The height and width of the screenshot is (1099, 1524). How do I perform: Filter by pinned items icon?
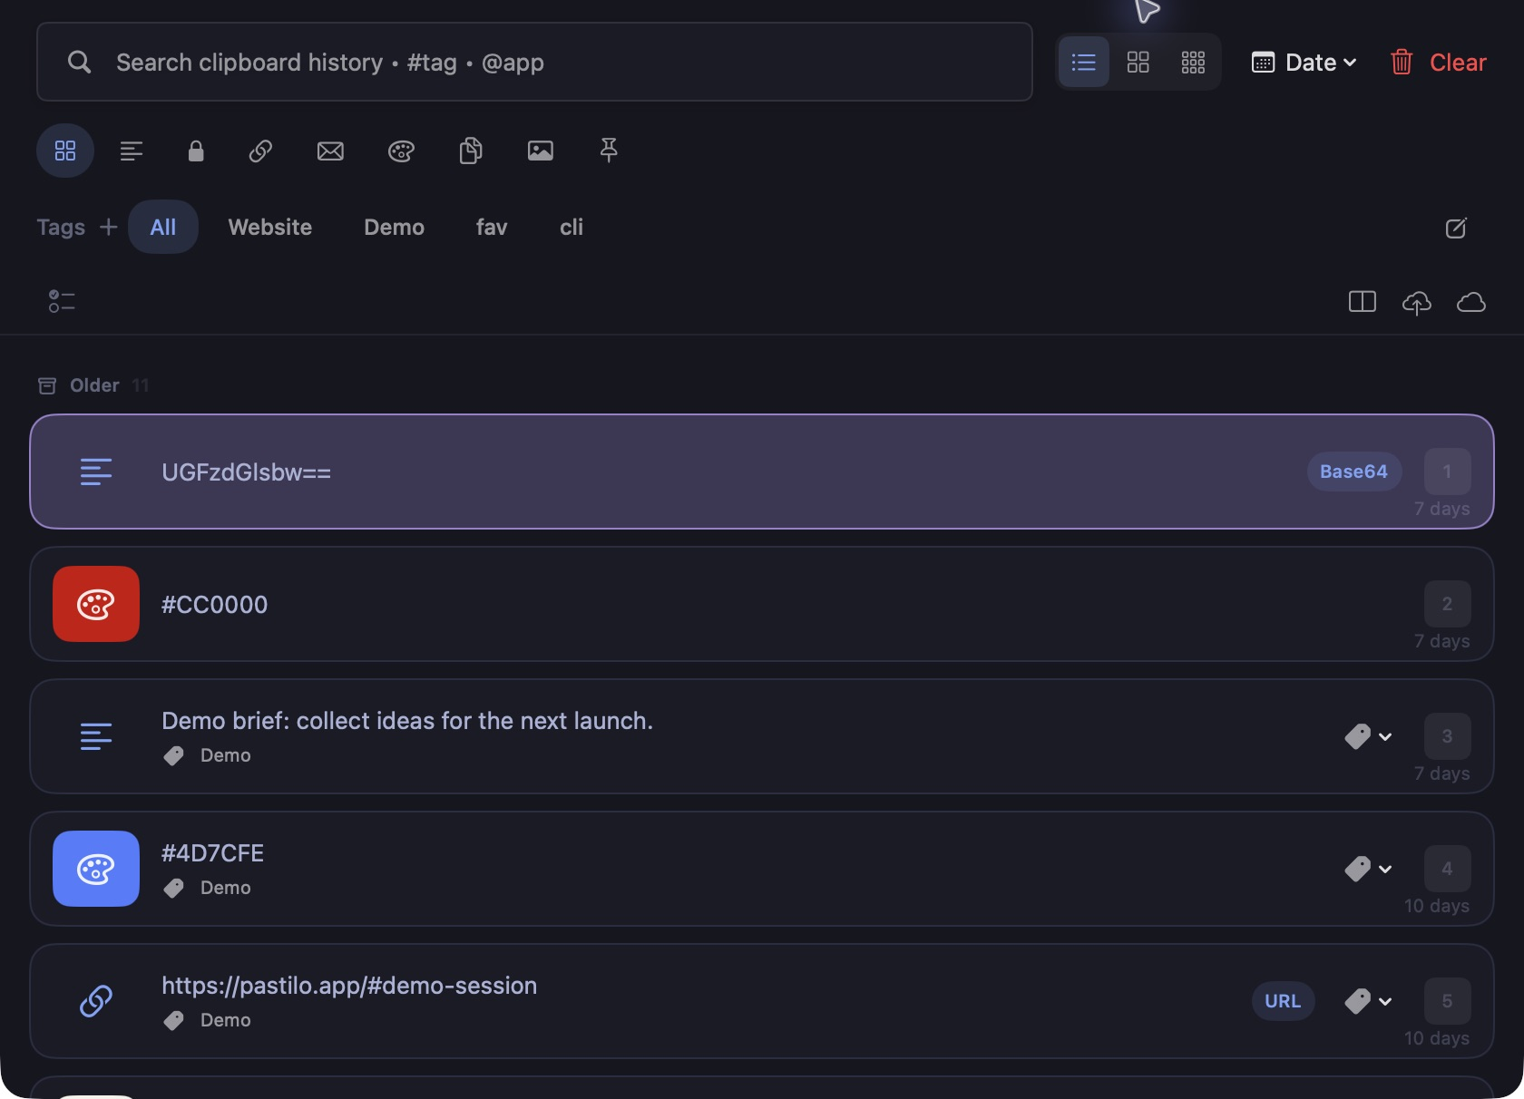609,151
